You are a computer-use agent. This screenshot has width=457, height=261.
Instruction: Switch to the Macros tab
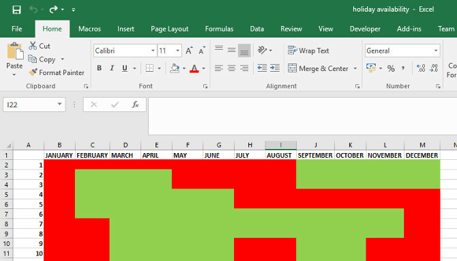pos(89,29)
